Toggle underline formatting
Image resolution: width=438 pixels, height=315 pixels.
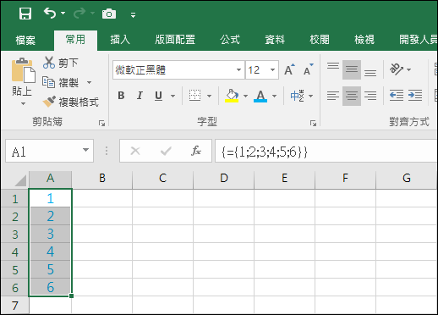pyautogui.click(x=158, y=96)
